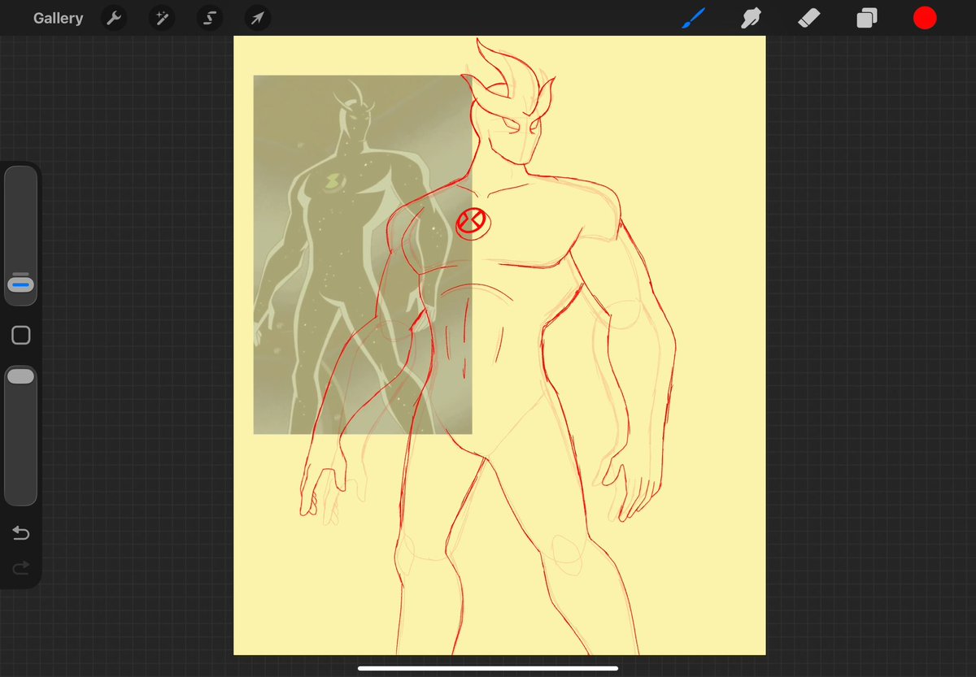Tap the brush opacity slider handle
Viewport: 976px width, 677px height.
(20, 375)
